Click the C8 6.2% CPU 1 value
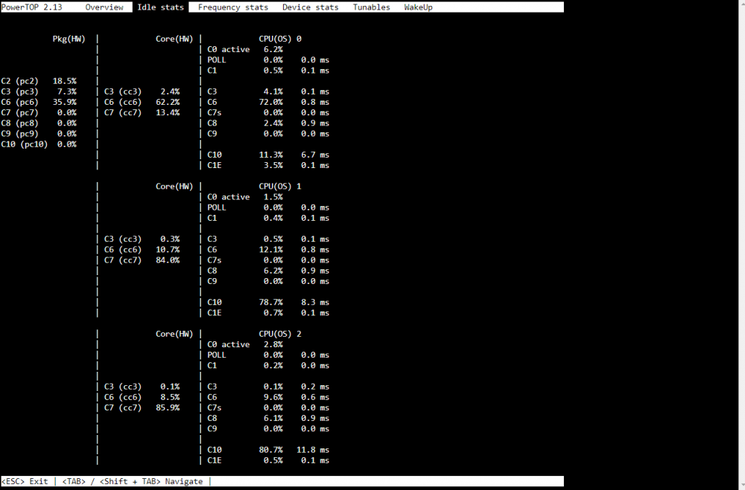 pyautogui.click(x=273, y=271)
